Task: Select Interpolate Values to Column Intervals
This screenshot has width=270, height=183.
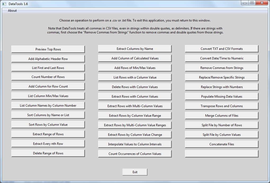Action: tap(135, 144)
